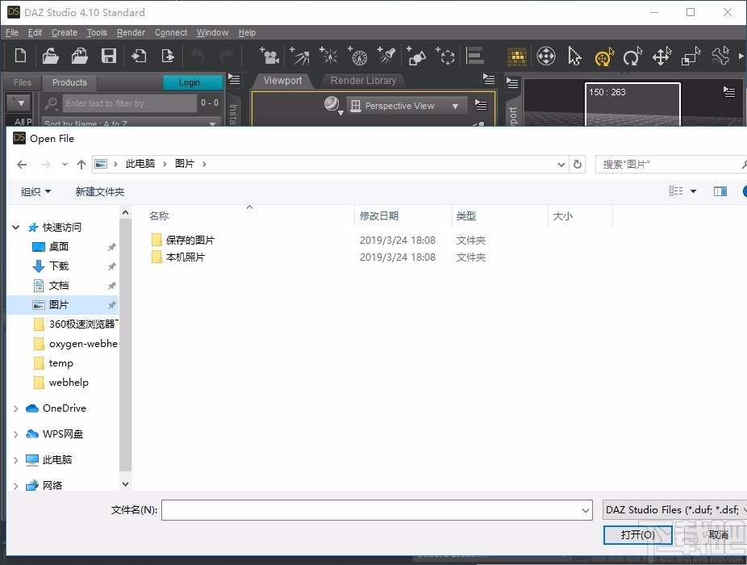Select the webhelp folder in sidebar
Screen dimensions: 747x565
coord(68,383)
